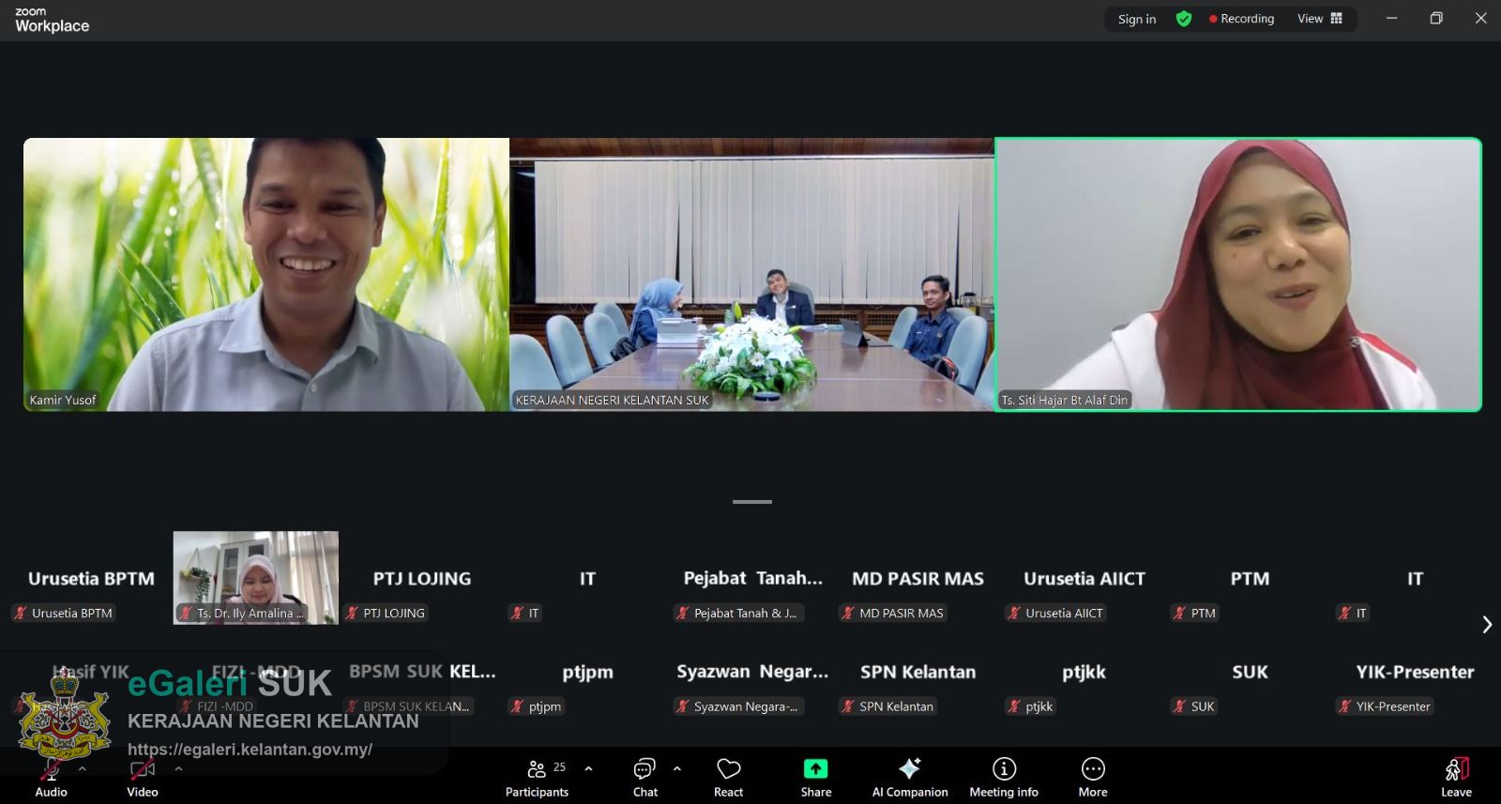This screenshot has width=1501, height=804.
Task: Select the MD PASIR MAS participant tile
Action: coord(917,579)
